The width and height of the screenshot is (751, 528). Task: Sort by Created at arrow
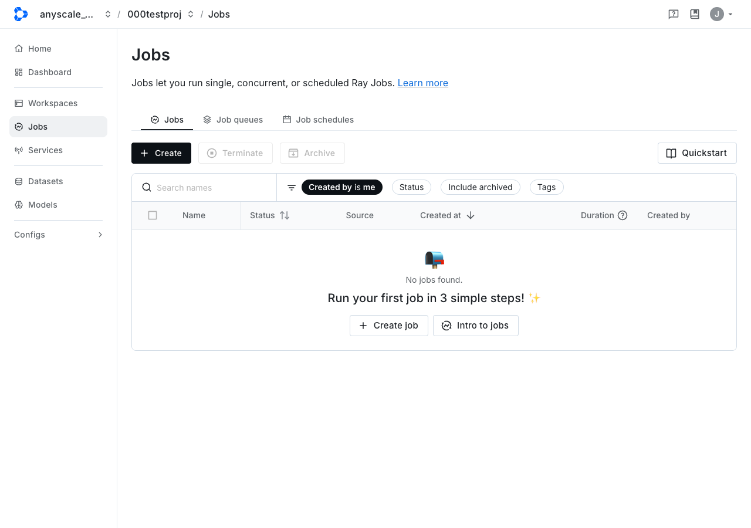(x=471, y=215)
